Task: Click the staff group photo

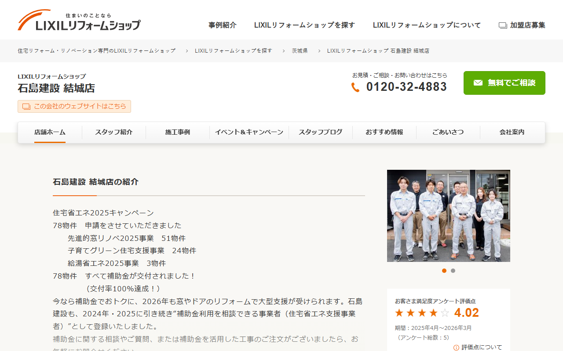Action: pyautogui.click(x=449, y=216)
